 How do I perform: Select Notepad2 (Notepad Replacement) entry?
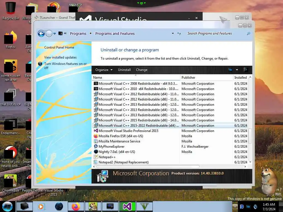(x=170, y=162)
